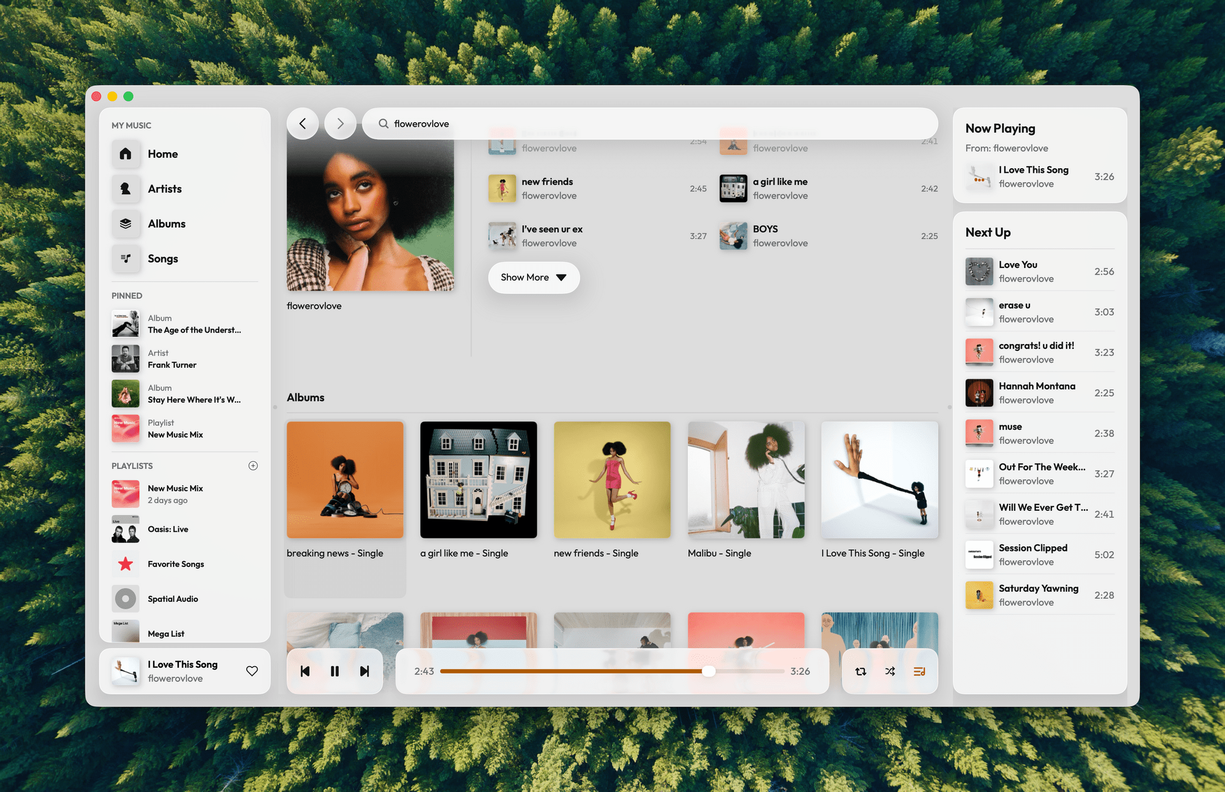Click the playback progress slider knob
The image size is (1225, 792).
coord(709,671)
